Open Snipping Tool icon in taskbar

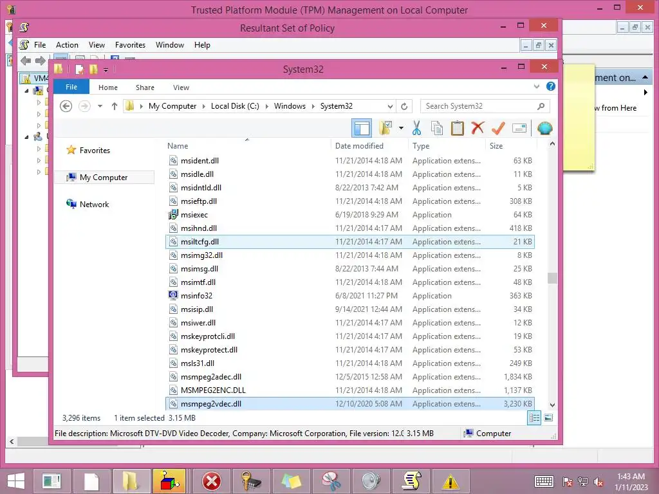pyautogui.click(x=331, y=481)
